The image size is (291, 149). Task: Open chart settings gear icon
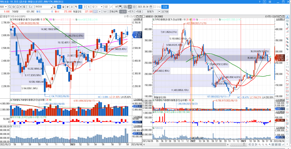tap(134, 7)
